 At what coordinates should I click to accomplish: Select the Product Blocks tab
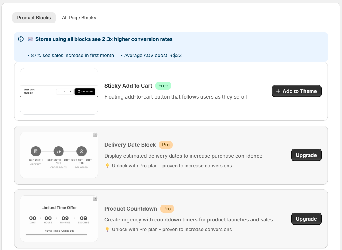(x=34, y=18)
